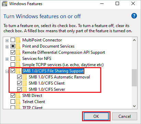Viewport: 141px width, 124px height.
Task: Select Simple TCPIP services list item
Action: click(63, 65)
